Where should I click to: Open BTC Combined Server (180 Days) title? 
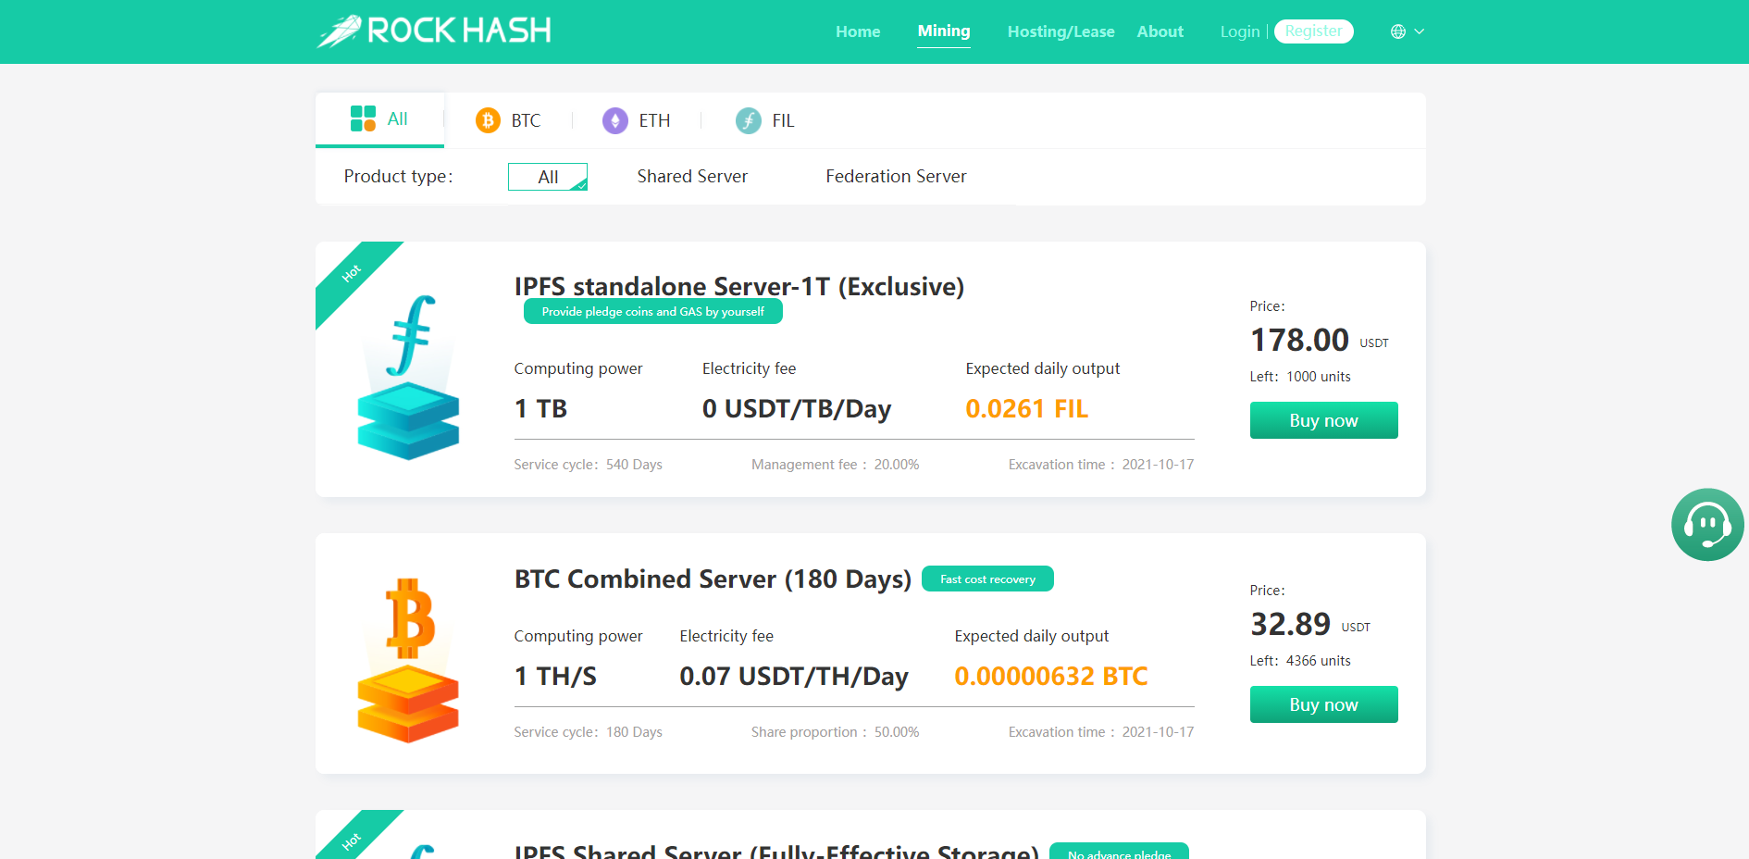[x=713, y=579]
